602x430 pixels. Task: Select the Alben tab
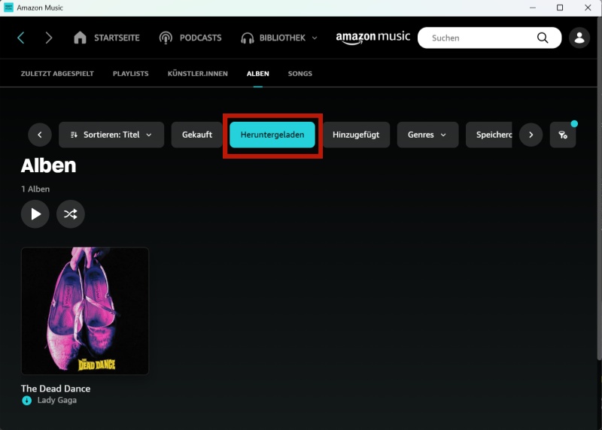(x=257, y=74)
